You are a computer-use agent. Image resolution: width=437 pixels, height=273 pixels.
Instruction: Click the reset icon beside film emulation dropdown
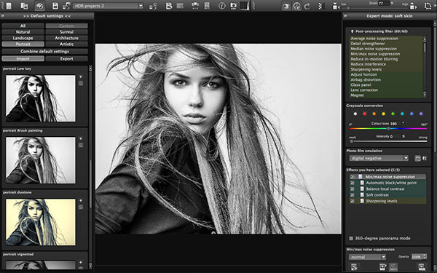[417, 158]
